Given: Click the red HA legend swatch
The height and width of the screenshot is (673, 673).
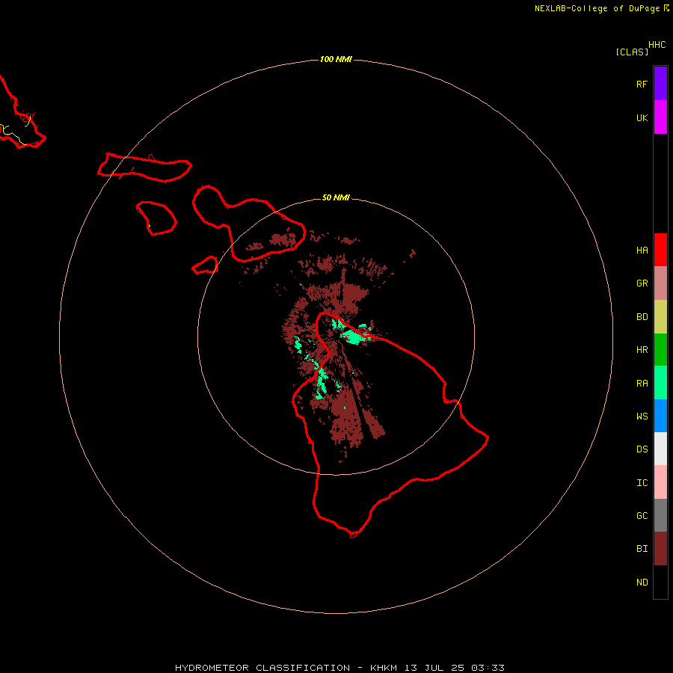Looking at the screenshot, I should pos(660,250).
